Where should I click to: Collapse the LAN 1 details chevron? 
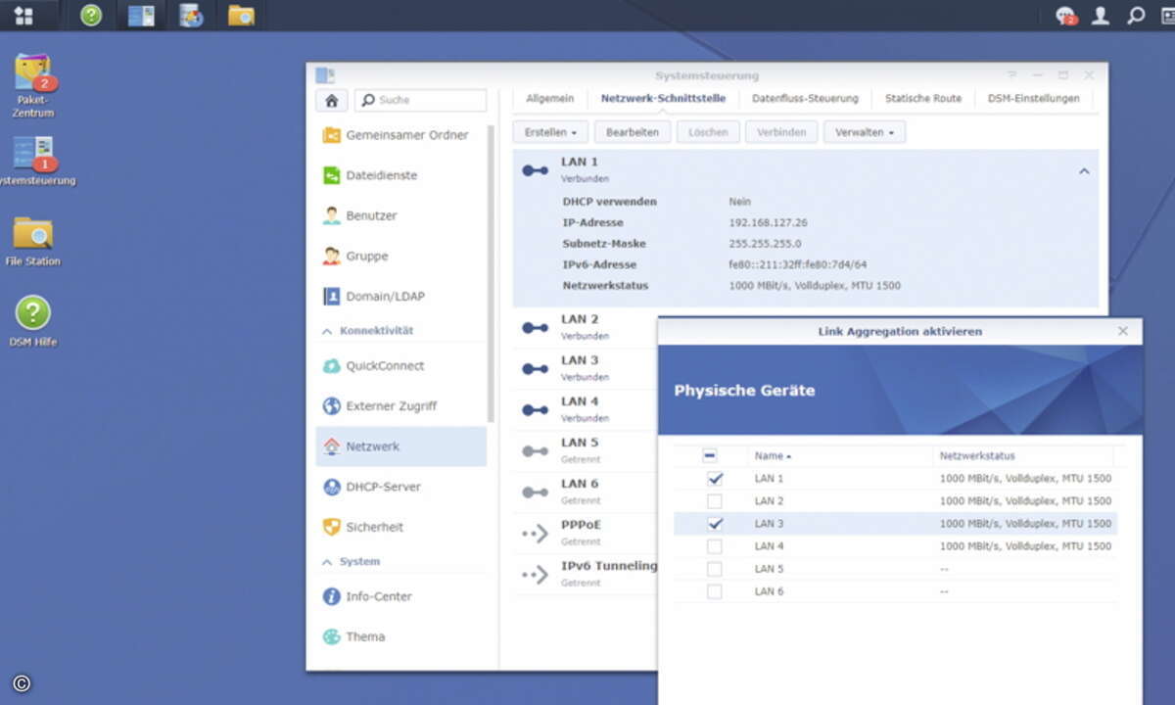(x=1084, y=170)
